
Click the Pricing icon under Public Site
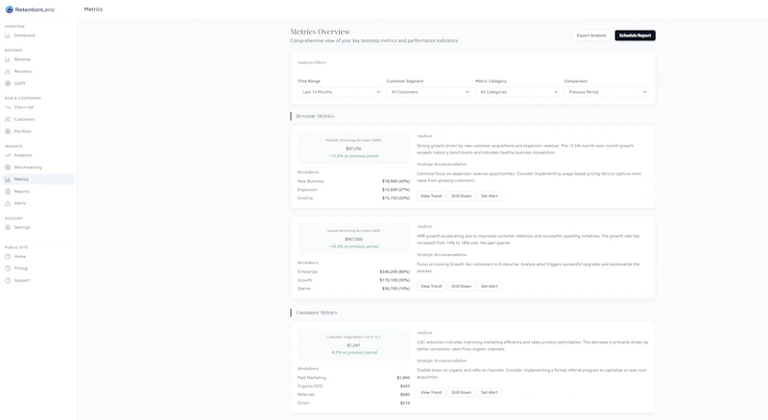(x=8, y=268)
